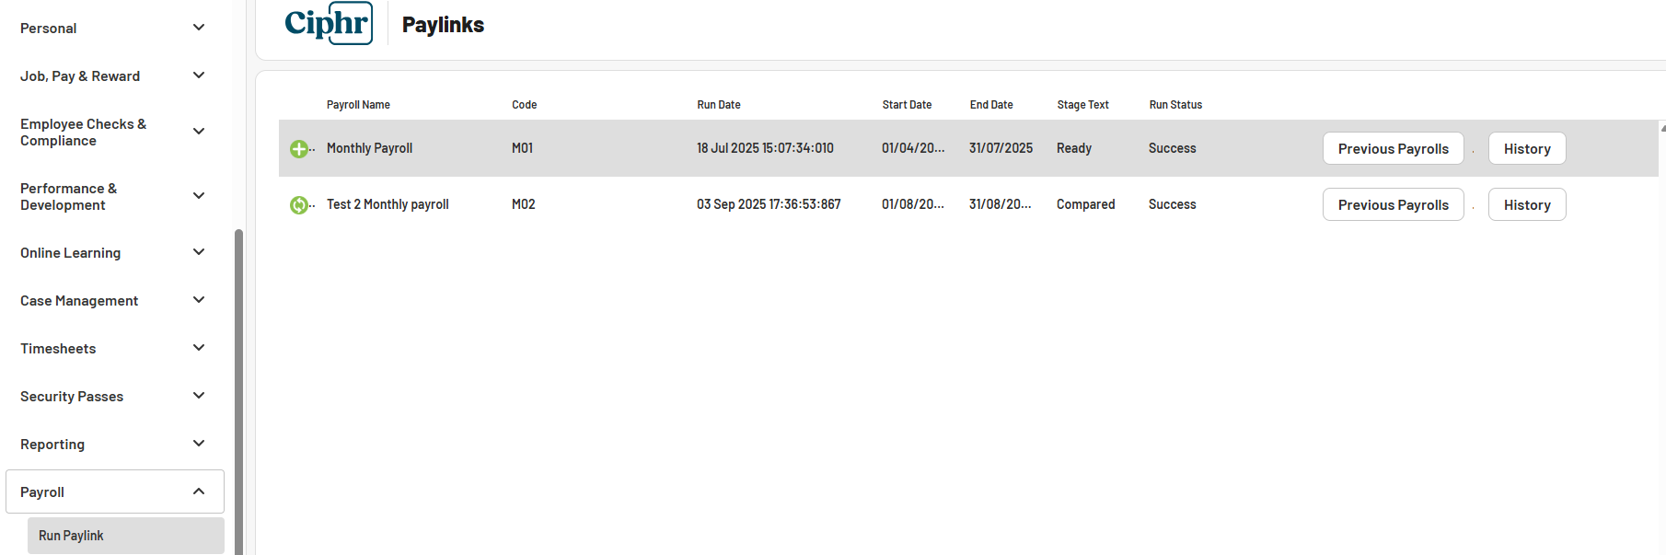1666x555 pixels.
Task: Click the Ready stage text cell
Action: click(1074, 148)
